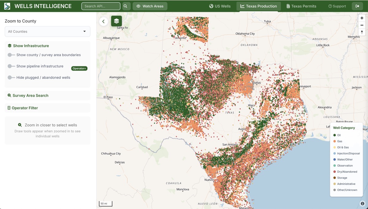Zoom out using the minus control
This screenshot has height=209, width=368.
pos(362,25)
